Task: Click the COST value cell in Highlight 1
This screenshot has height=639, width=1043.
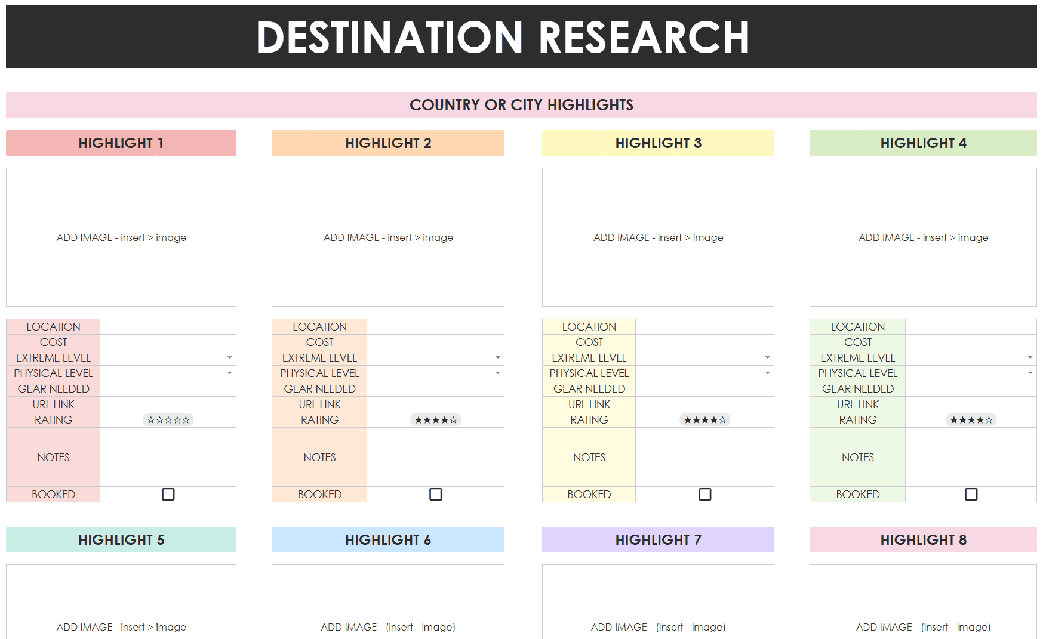Action: click(x=168, y=342)
